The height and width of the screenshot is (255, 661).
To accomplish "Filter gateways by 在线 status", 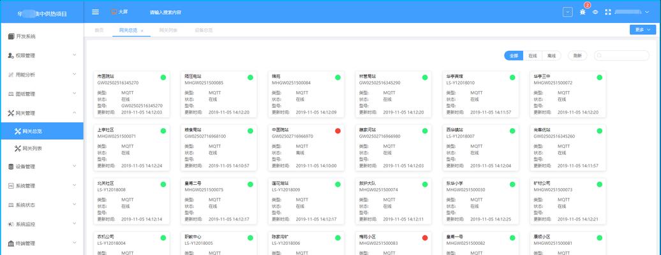I will (x=533, y=55).
